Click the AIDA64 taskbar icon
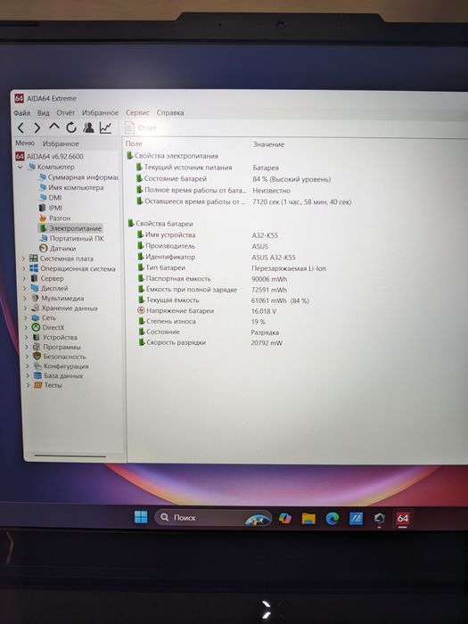Screen dimensions: 468x624 (403, 519)
